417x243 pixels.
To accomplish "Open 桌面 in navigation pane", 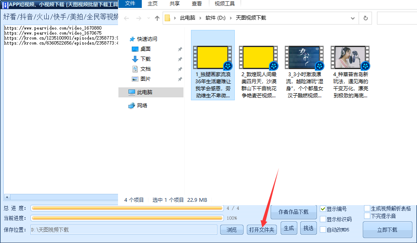I will point(145,49).
